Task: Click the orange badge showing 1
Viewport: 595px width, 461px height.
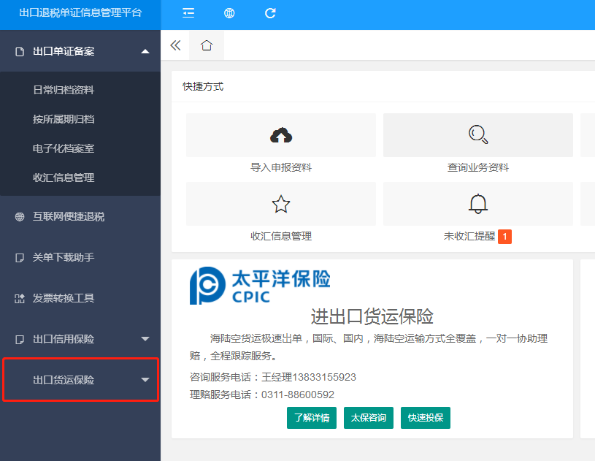Action: 504,237
